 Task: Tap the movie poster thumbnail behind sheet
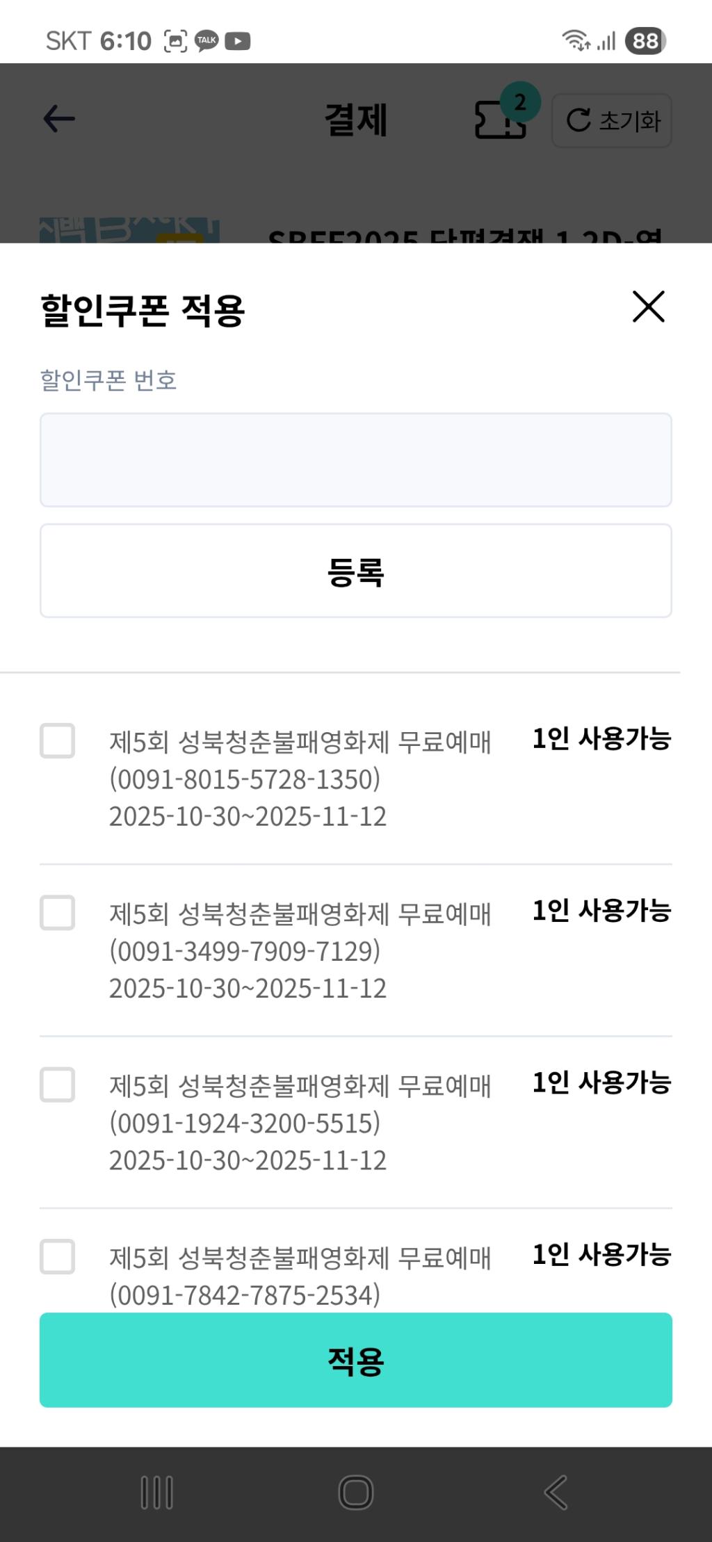129,230
